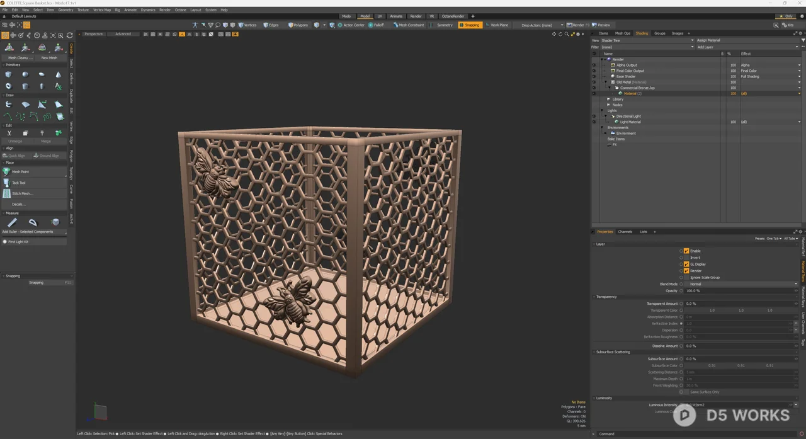Click the Command input field

(x=698, y=433)
